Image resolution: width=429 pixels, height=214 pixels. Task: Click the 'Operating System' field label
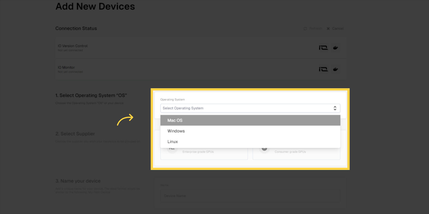coord(172,99)
